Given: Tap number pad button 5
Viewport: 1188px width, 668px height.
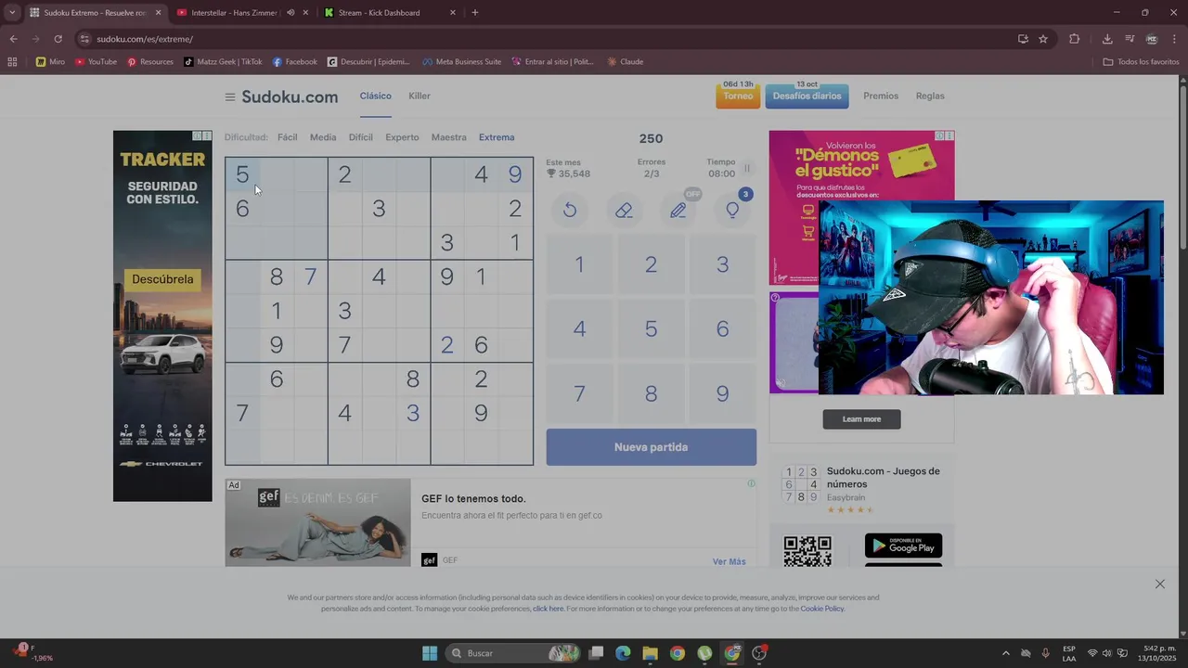Looking at the screenshot, I should point(651,329).
